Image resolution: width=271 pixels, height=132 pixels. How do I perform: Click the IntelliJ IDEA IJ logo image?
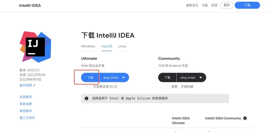click(35, 47)
